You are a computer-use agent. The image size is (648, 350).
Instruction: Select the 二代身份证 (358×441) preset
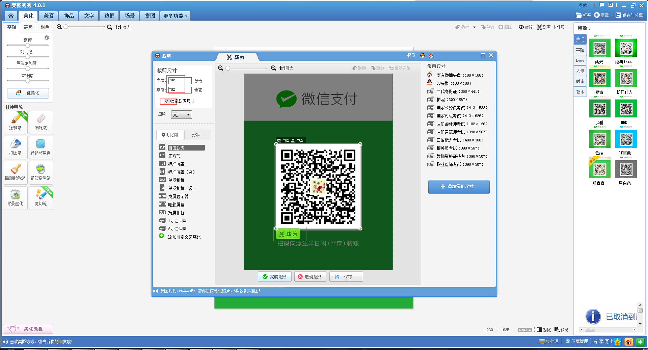point(454,91)
